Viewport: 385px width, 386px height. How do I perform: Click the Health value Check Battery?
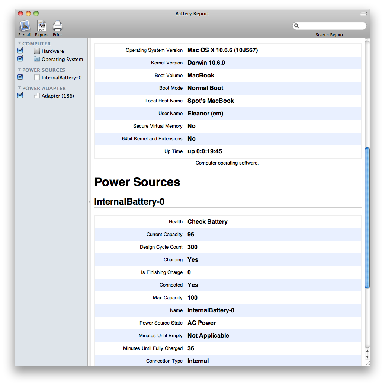click(208, 222)
